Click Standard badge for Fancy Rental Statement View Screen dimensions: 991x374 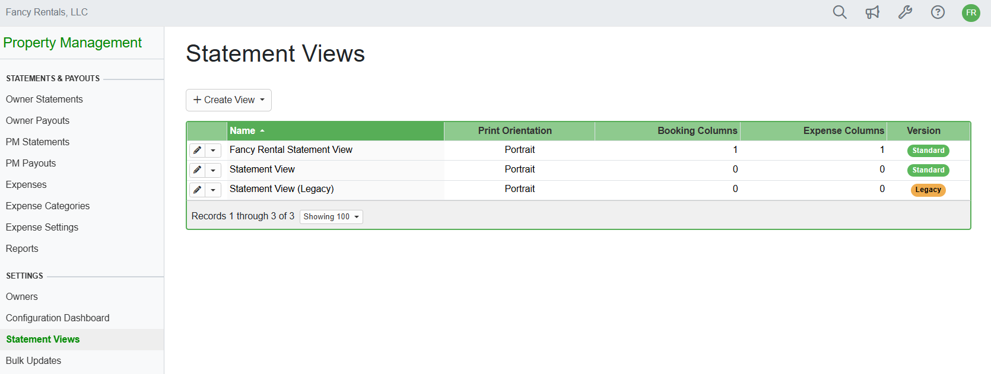click(928, 151)
